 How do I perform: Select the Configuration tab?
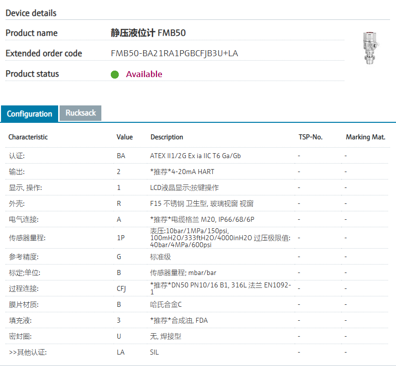coord(29,114)
